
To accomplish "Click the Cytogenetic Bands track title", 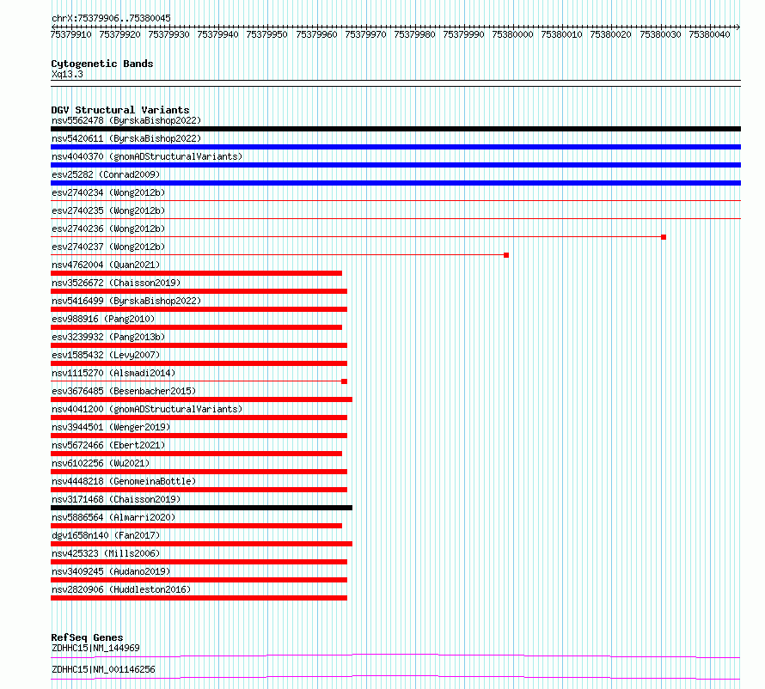I will [102, 64].
